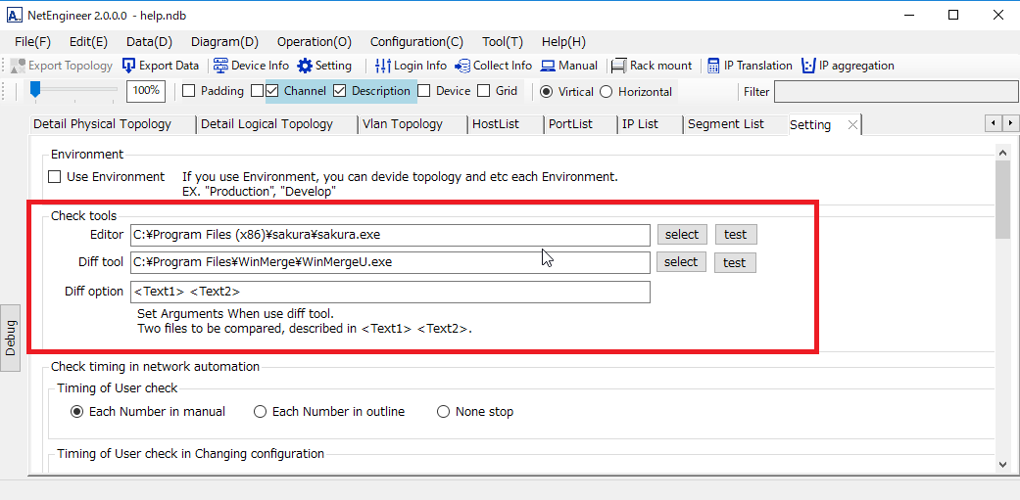The width and height of the screenshot is (1020, 500).
Task: Uncheck the Description checkbox
Action: (x=340, y=91)
